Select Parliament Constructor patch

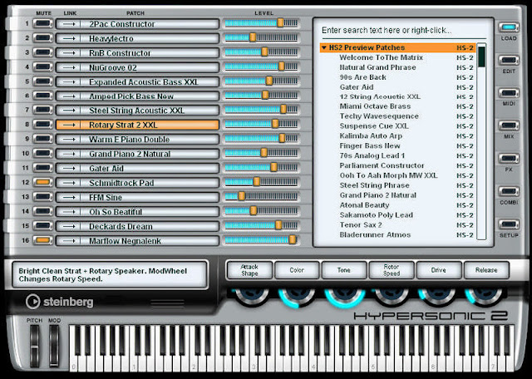point(382,165)
